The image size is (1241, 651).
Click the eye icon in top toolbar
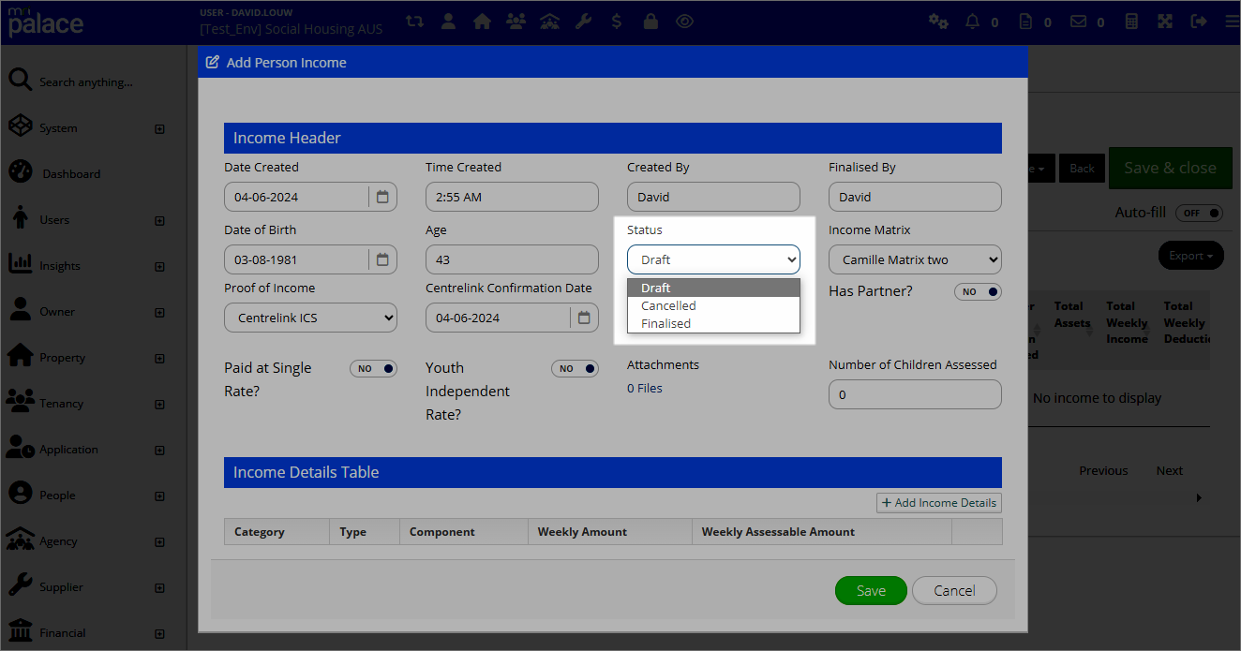pyautogui.click(x=685, y=21)
